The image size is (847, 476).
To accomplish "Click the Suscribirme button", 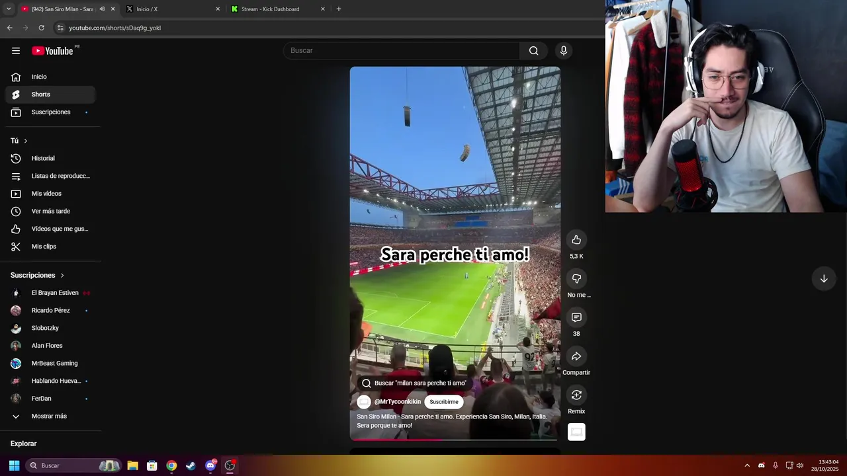I will click(443, 402).
